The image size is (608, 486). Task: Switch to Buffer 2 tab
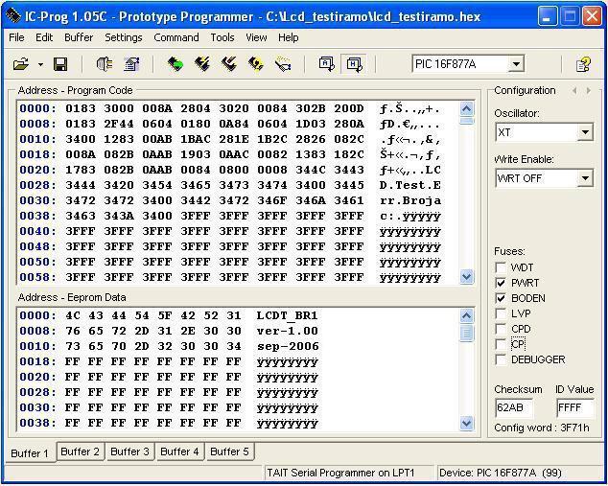click(x=81, y=451)
